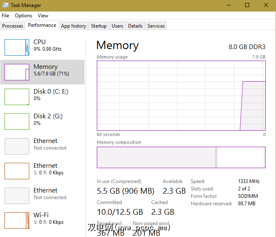Select the CPU mini graph thumbnail
This screenshot has width=276, height=237.
click(17, 47)
